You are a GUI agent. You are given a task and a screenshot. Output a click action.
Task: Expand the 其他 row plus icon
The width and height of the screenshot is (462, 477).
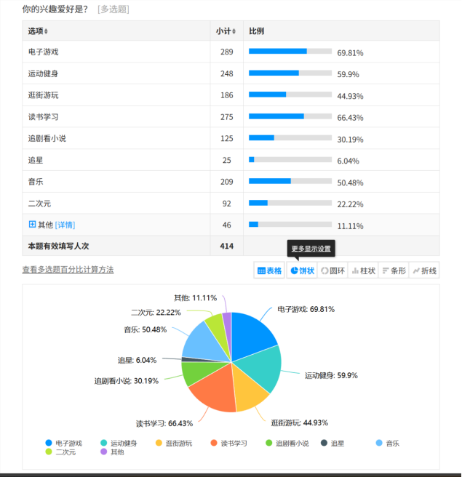click(32, 225)
